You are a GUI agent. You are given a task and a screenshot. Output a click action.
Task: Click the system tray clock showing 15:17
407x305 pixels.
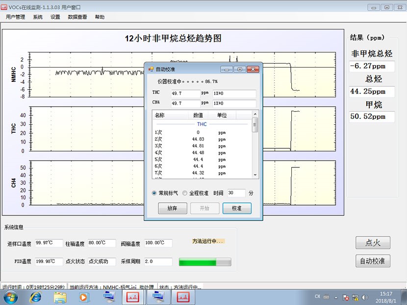click(x=386, y=297)
